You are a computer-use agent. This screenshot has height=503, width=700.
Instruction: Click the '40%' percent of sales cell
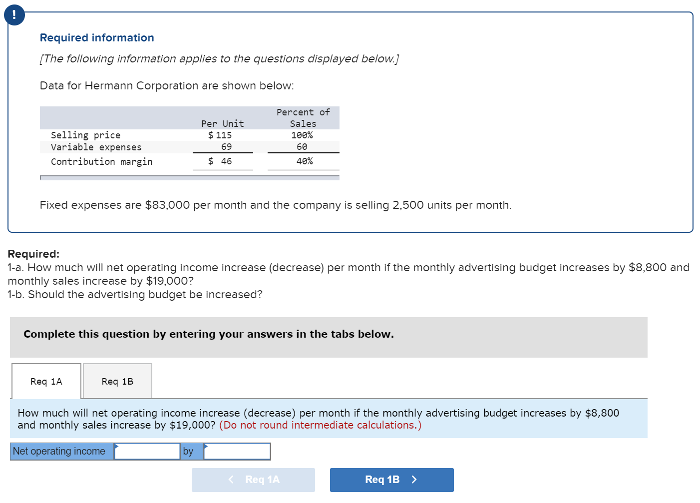pos(305,161)
